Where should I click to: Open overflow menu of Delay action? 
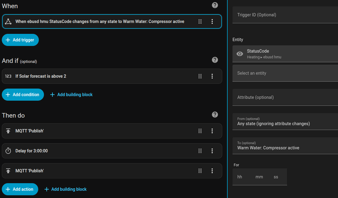click(x=212, y=151)
